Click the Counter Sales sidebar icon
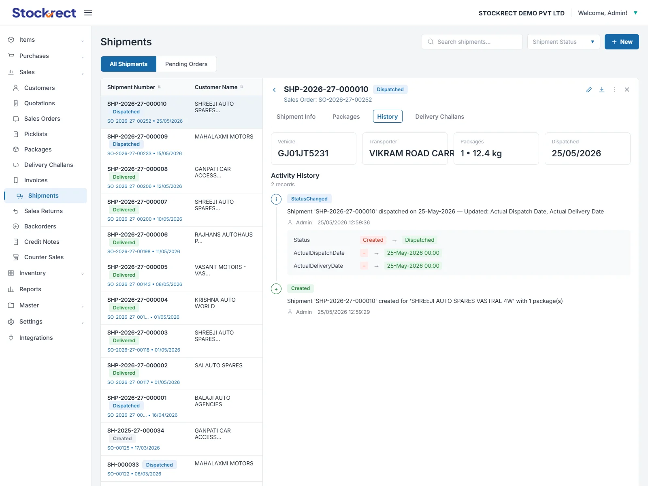Screen dimensions: 648x486 point(16,257)
